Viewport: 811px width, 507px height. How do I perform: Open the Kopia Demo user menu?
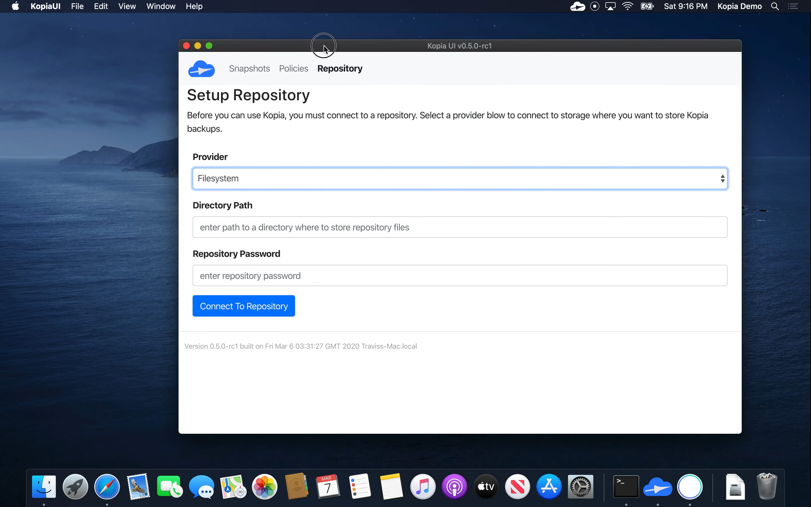739,6
